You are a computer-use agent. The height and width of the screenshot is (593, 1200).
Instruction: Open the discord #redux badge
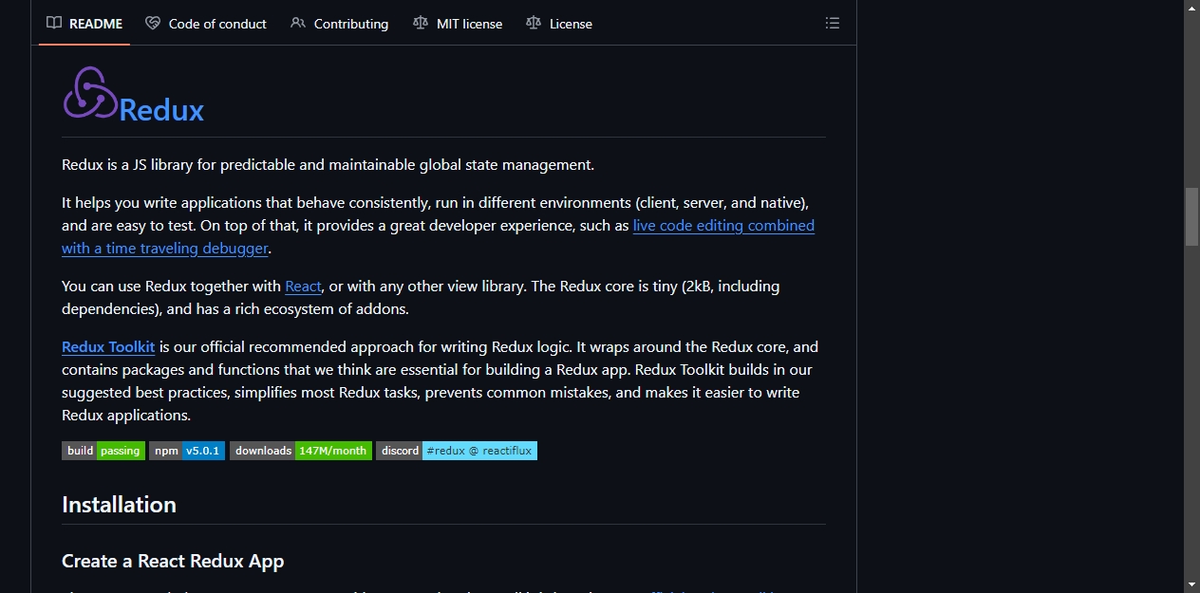457,451
